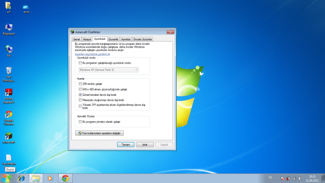This screenshot has width=325, height=183.
Task: Enable the 640 x 480 resolution checkbox
Action: click(x=80, y=89)
